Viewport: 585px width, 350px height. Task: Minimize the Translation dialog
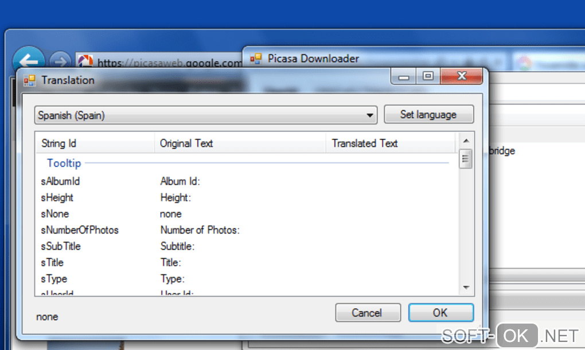(404, 77)
